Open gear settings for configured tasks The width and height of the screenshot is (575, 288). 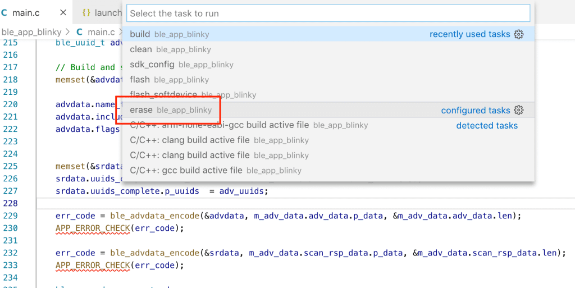[518, 110]
